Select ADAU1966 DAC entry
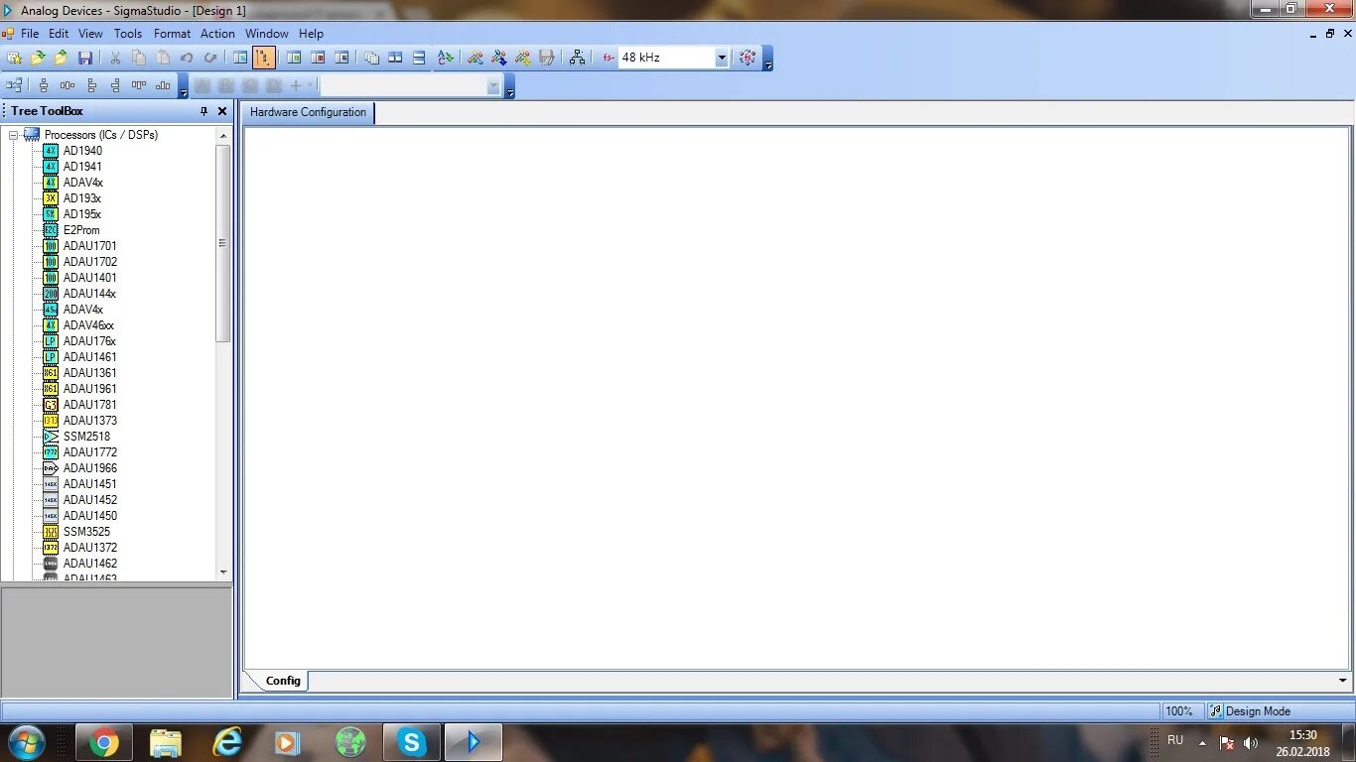The height and width of the screenshot is (762, 1356). click(90, 468)
